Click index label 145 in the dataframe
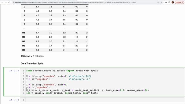This screenshot has height=104, width=185. (23, 33)
